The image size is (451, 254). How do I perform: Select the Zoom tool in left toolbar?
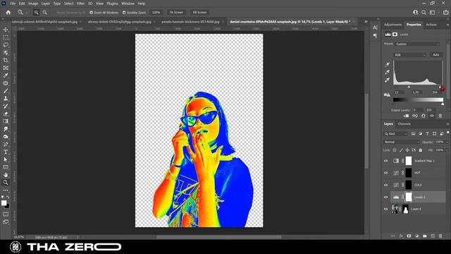pos(6,182)
